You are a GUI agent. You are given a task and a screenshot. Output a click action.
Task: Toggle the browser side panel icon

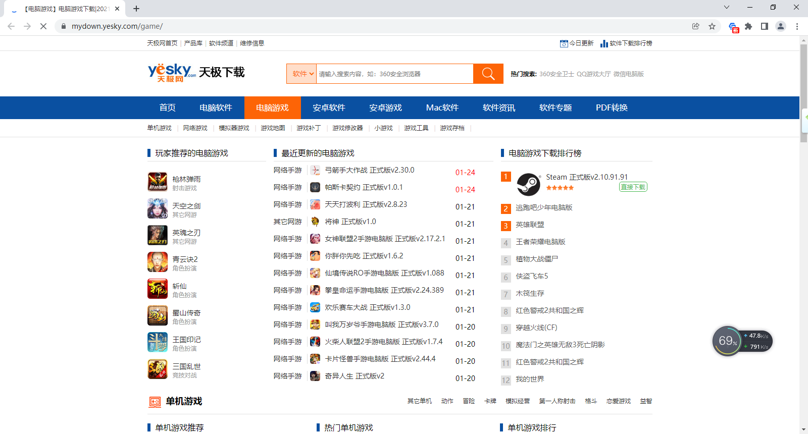[x=765, y=26]
